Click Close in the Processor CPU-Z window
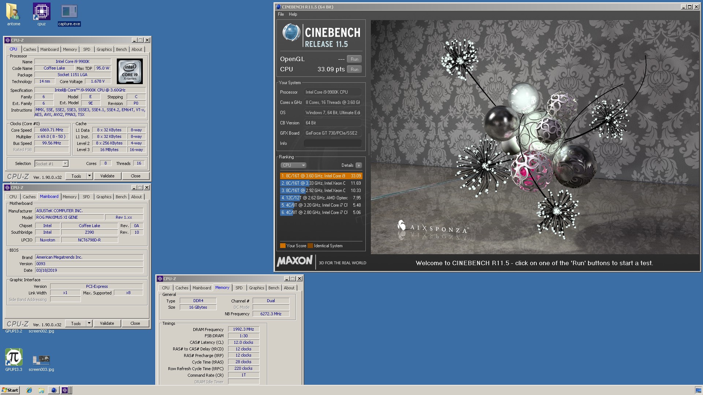 [x=135, y=176]
